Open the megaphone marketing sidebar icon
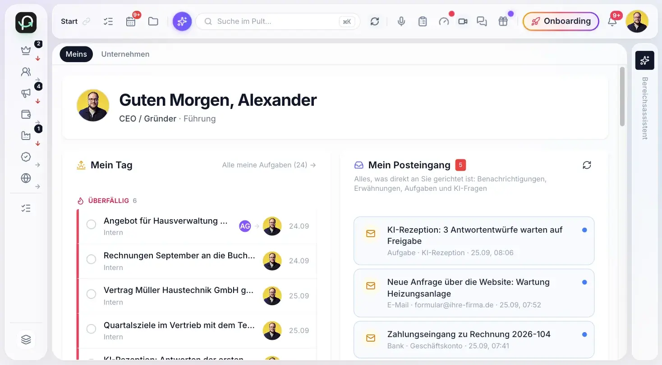This screenshot has height=365, width=662. click(x=26, y=93)
